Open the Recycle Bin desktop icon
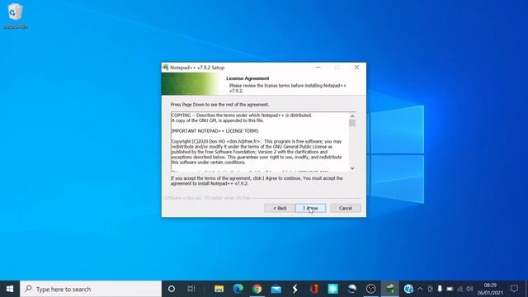Viewport: 528px width, 297px height. (15, 16)
